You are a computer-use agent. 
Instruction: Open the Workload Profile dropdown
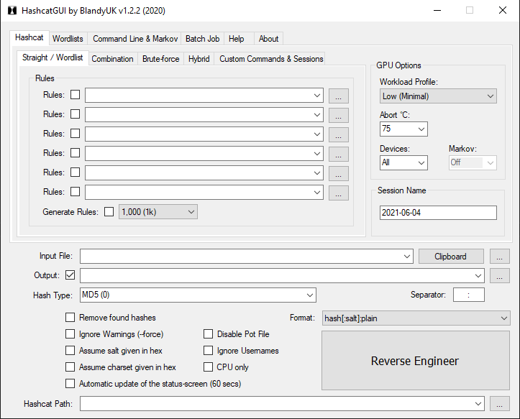438,96
